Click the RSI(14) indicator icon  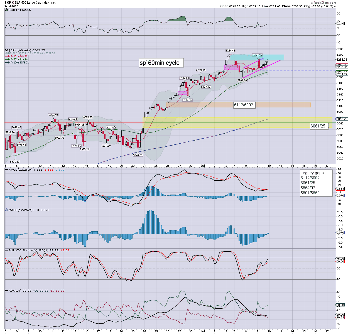[7, 10]
